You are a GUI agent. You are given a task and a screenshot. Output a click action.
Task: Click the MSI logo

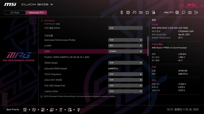pos(10,4)
